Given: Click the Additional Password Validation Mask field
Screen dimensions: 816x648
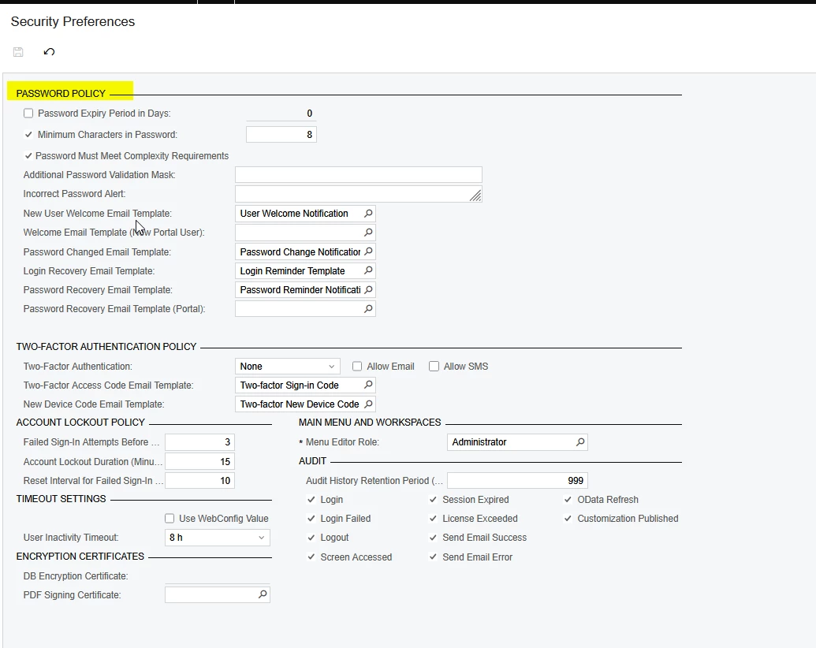Looking at the screenshot, I should click(x=359, y=175).
